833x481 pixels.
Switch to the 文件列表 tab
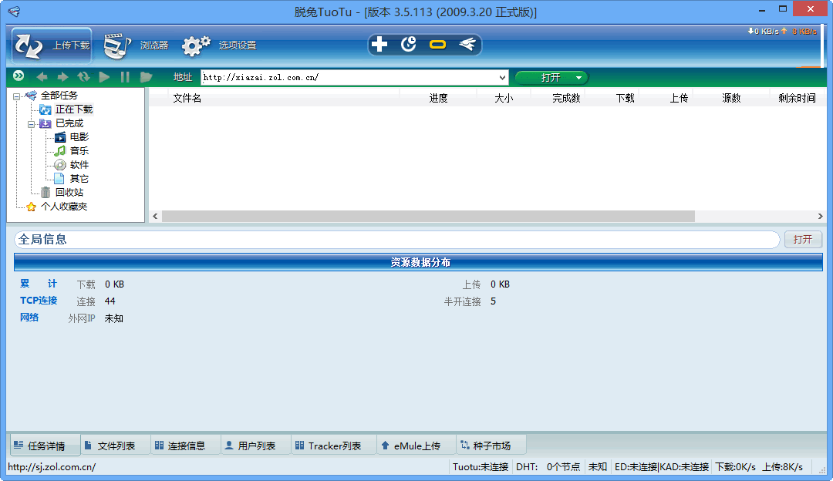(116, 446)
